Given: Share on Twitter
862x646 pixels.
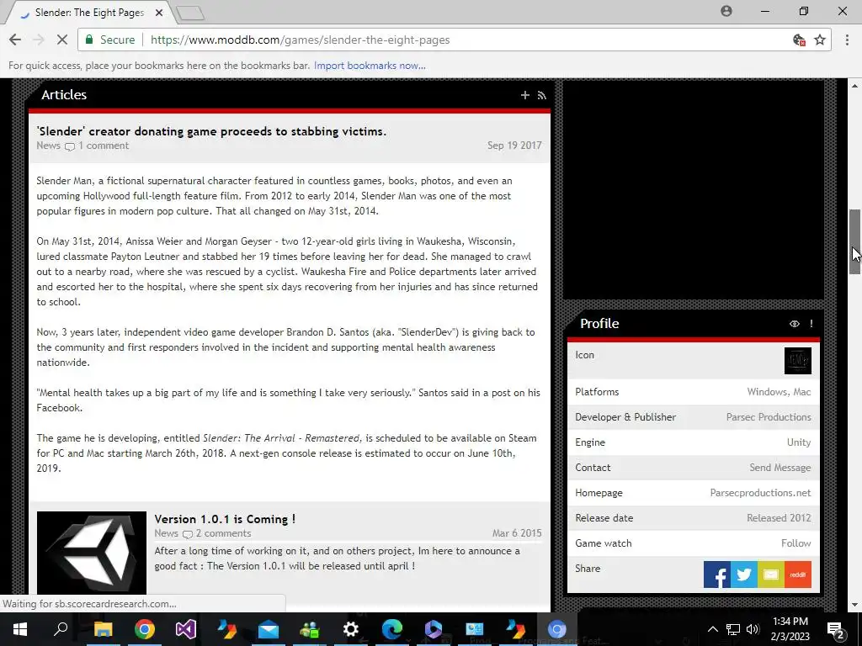Looking at the screenshot, I should coord(744,575).
